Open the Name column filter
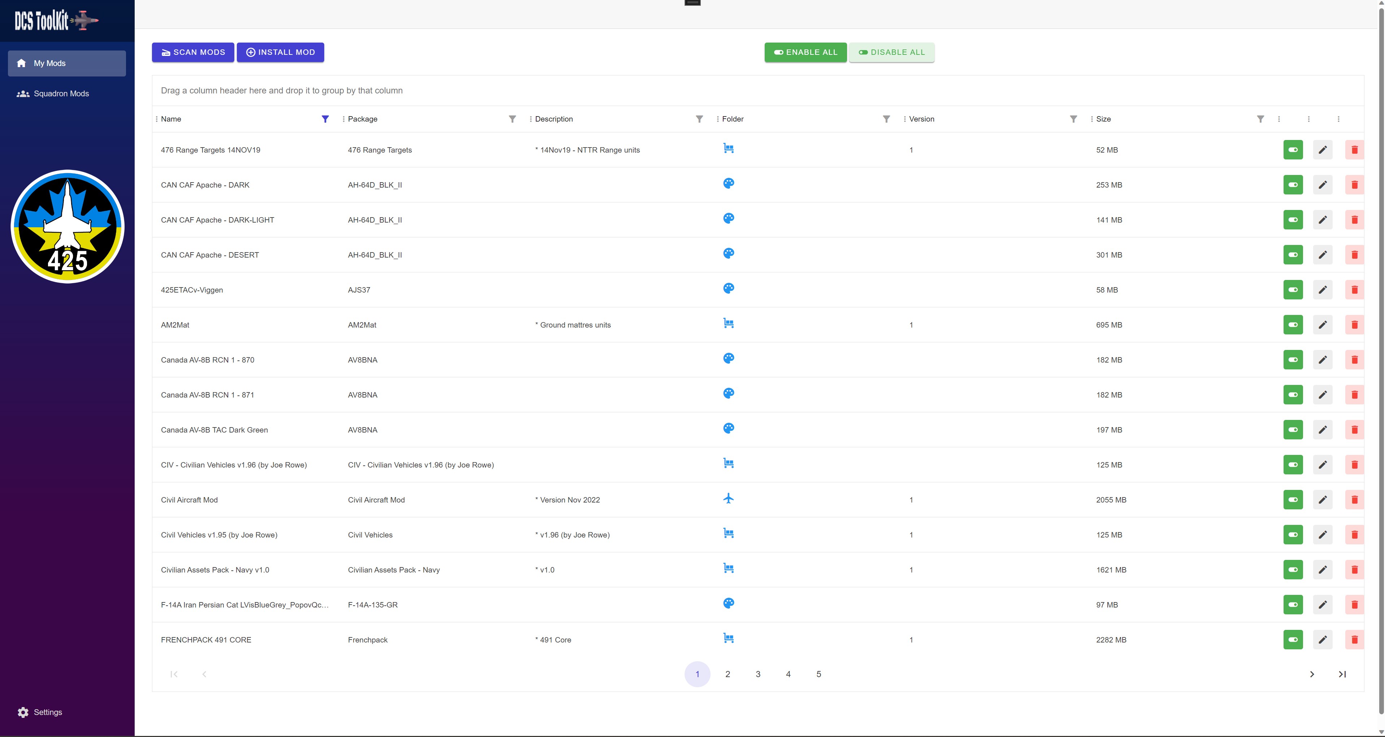 click(325, 119)
